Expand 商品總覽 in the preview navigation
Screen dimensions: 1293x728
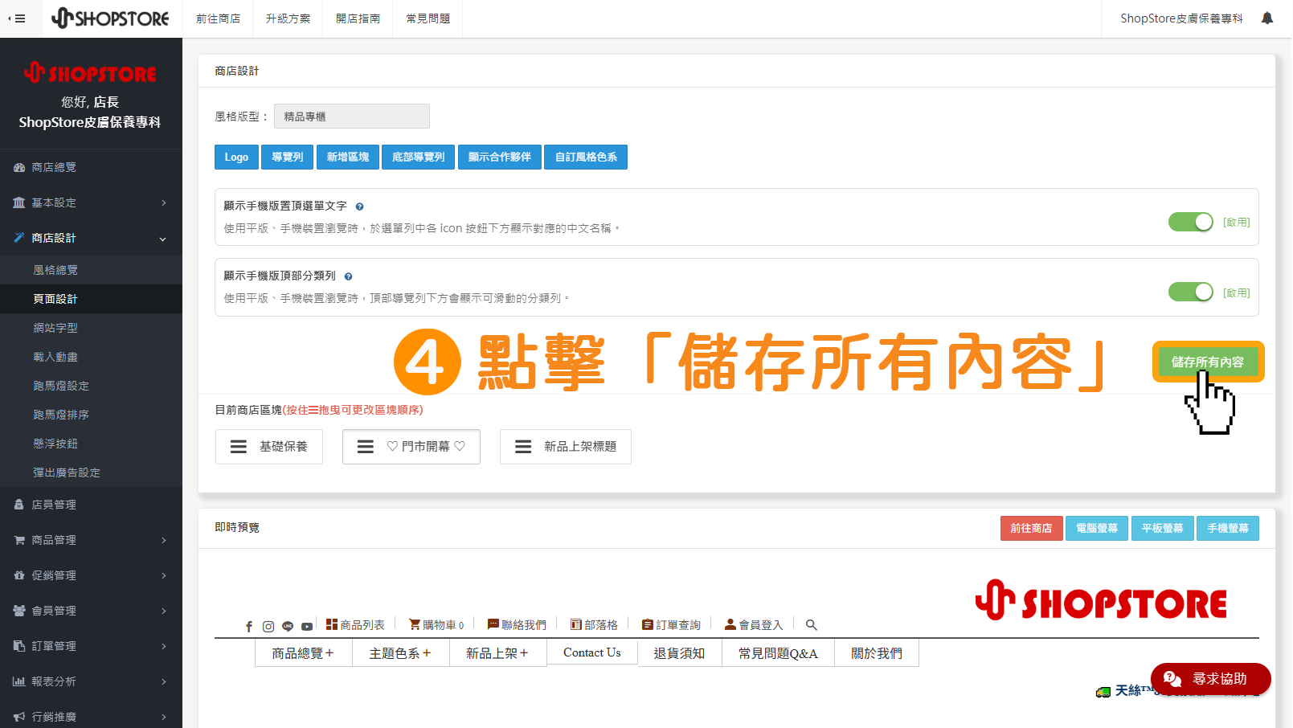coord(303,653)
